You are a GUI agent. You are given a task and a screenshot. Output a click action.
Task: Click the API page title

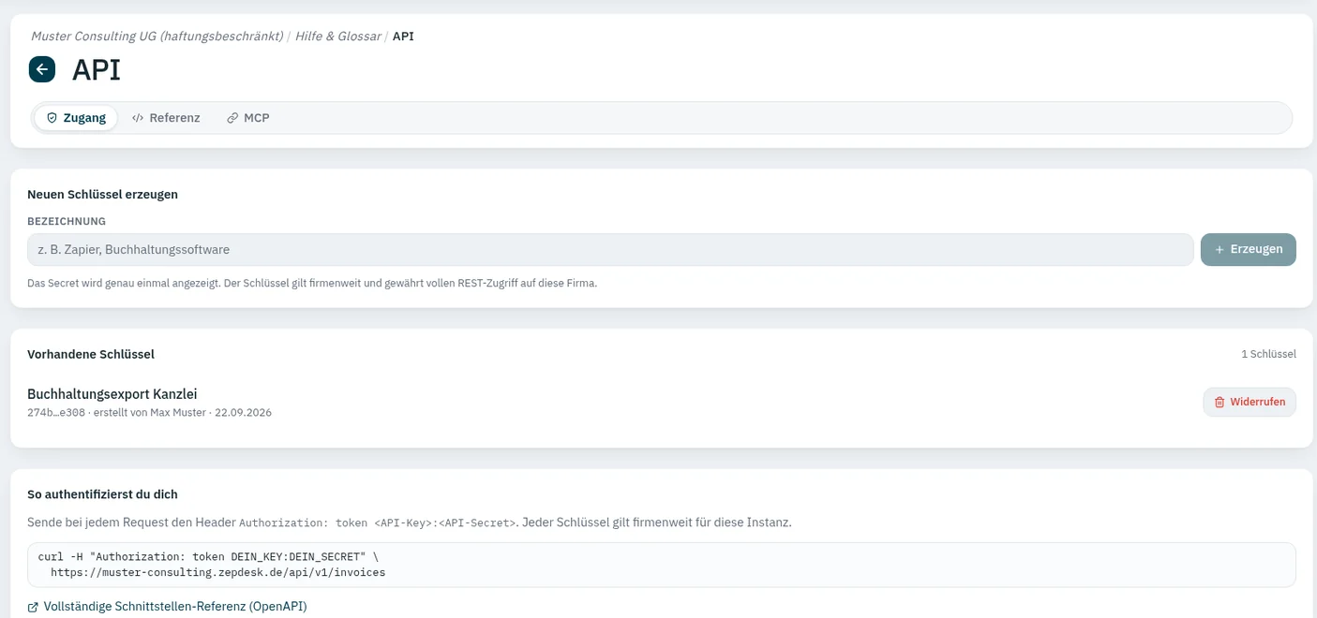(97, 69)
